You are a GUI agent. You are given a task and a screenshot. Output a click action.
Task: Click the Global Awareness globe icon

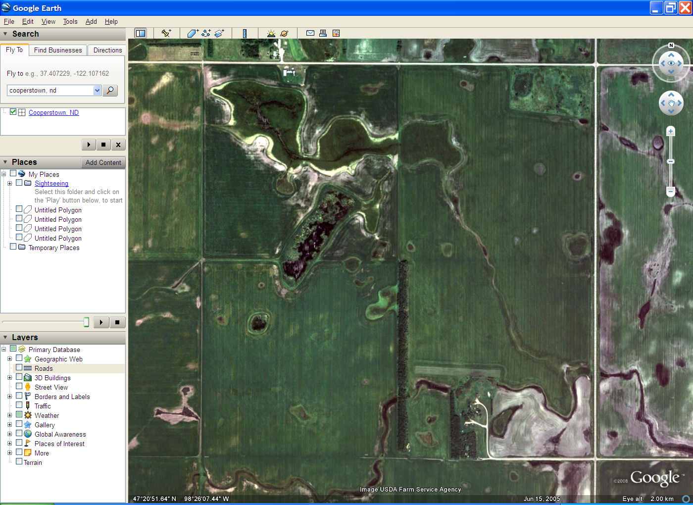(28, 434)
